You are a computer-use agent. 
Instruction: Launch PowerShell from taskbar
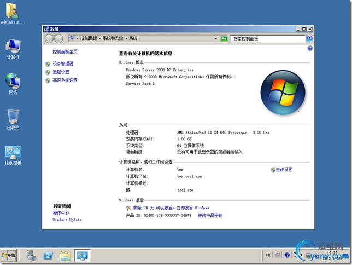[48, 256]
